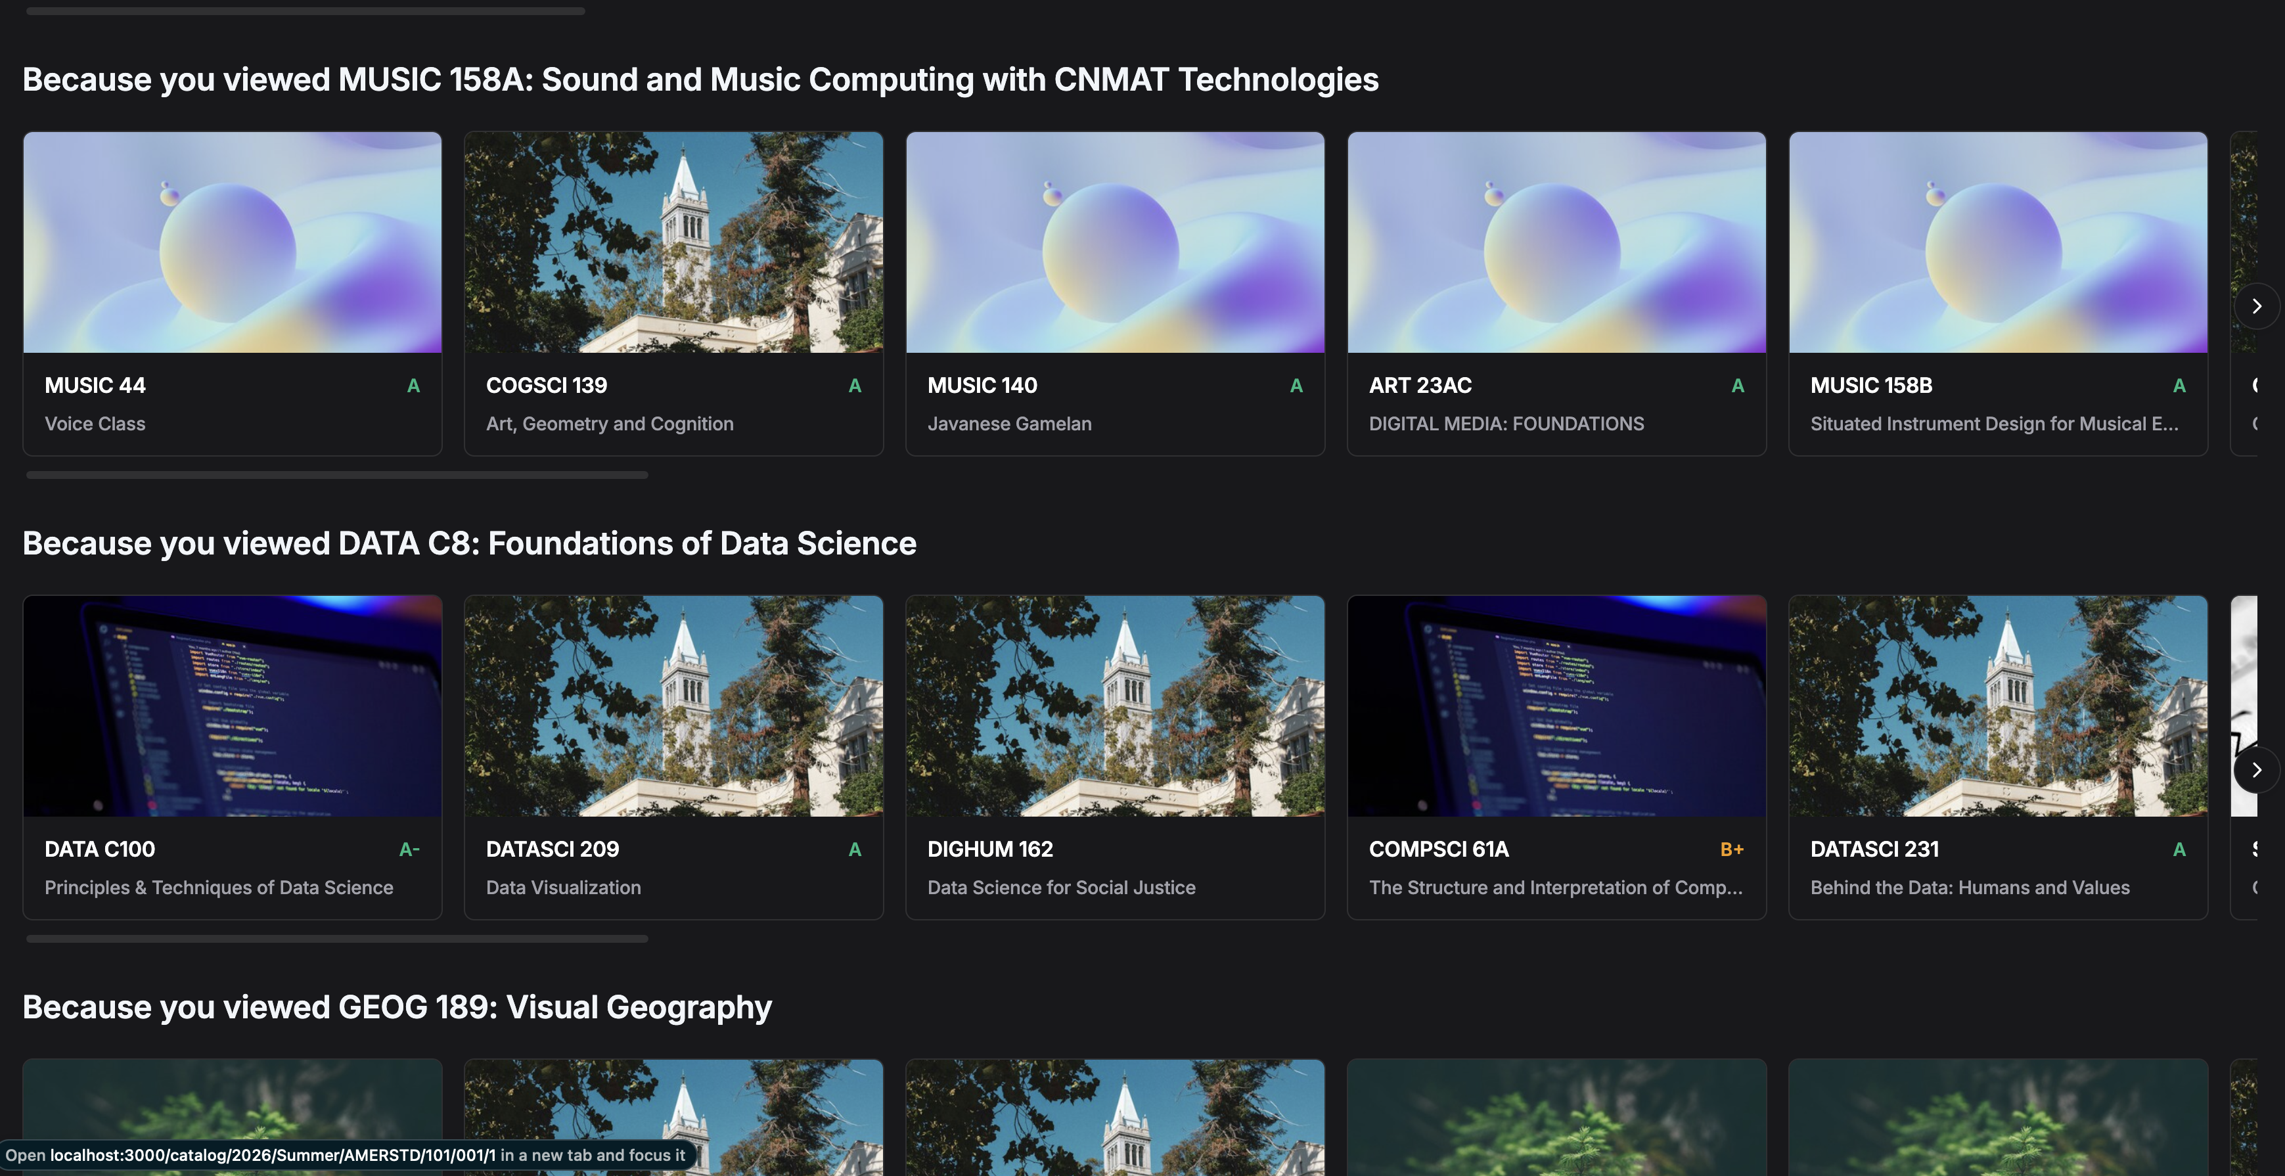Click the "DATASCI 209" course title
Screen dimensions: 2285x1176
pyautogui.click(x=553, y=849)
